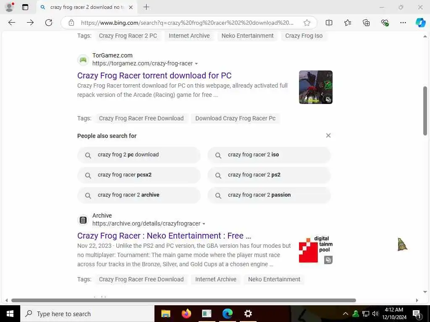Click the browser Forward arrow
The image size is (430, 322).
[30, 23]
